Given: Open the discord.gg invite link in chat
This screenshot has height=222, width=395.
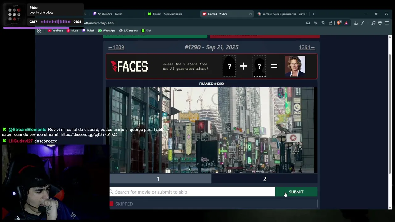Looking at the screenshot, I should pyautogui.click(x=89, y=134).
